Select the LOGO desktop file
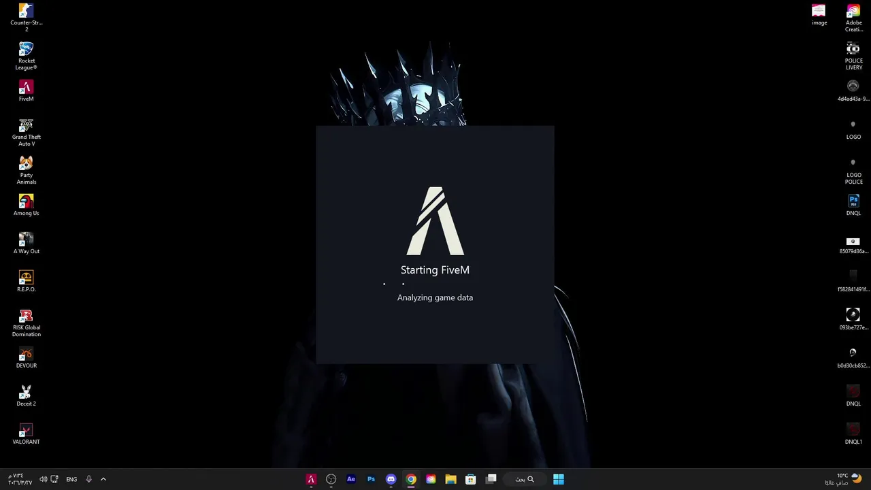Screen dimensions: 871x490 click(853, 129)
